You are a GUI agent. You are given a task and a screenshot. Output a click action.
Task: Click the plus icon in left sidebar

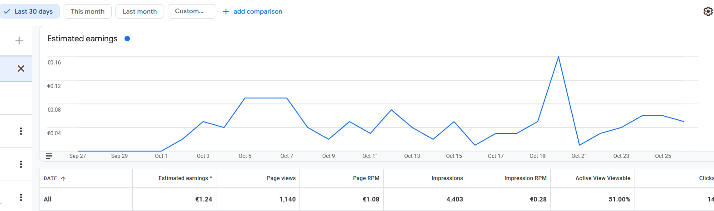coord(19,41)
